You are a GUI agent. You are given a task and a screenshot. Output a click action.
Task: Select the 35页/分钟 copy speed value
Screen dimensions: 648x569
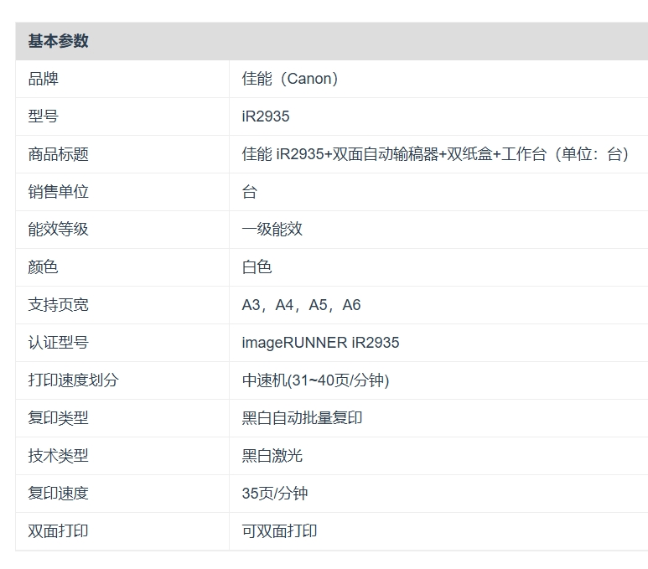(275, 494)
